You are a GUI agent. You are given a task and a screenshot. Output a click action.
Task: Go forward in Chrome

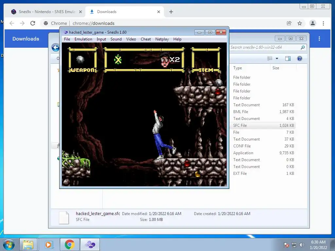click(22, 23)
